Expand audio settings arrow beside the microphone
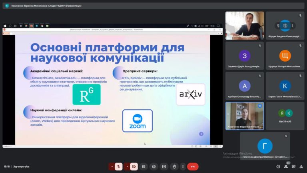The image size is (307, 173). pos(112,166)
